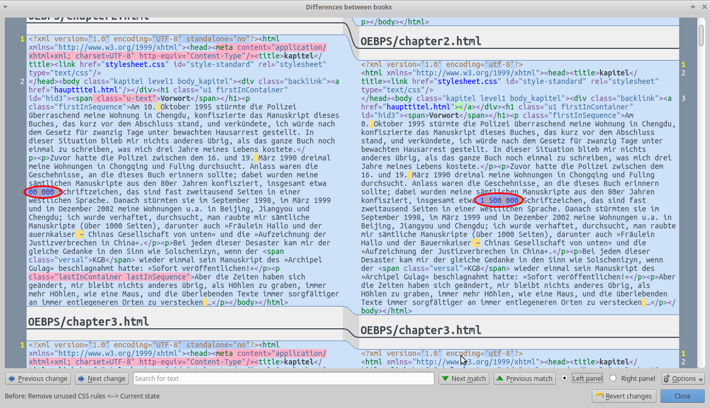Screen dimensions: 710x408
Task: Go to the previous change
Action: [x=37, y=379]
